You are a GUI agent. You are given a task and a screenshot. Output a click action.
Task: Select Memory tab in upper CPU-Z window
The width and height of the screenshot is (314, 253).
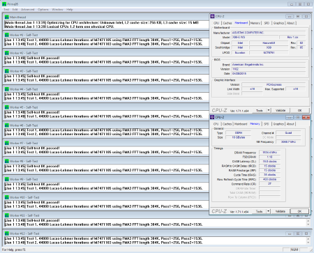click(255, 23)
